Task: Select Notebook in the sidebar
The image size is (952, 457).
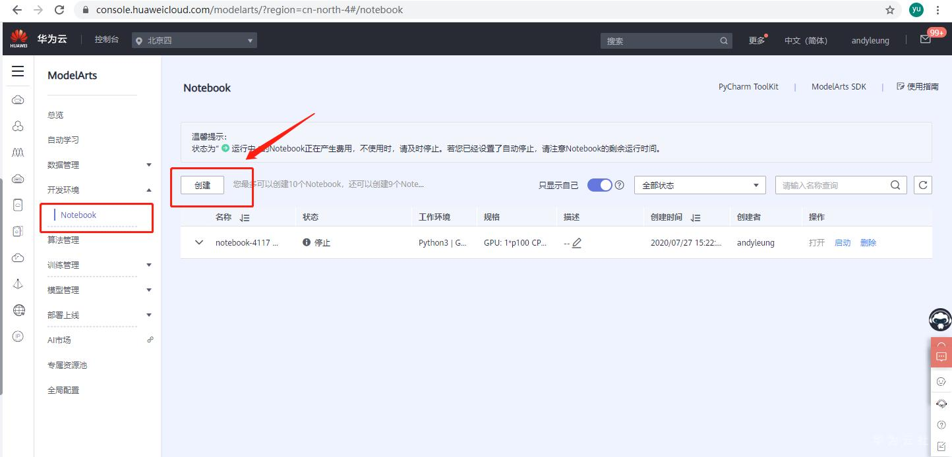Action: (78, 215)
